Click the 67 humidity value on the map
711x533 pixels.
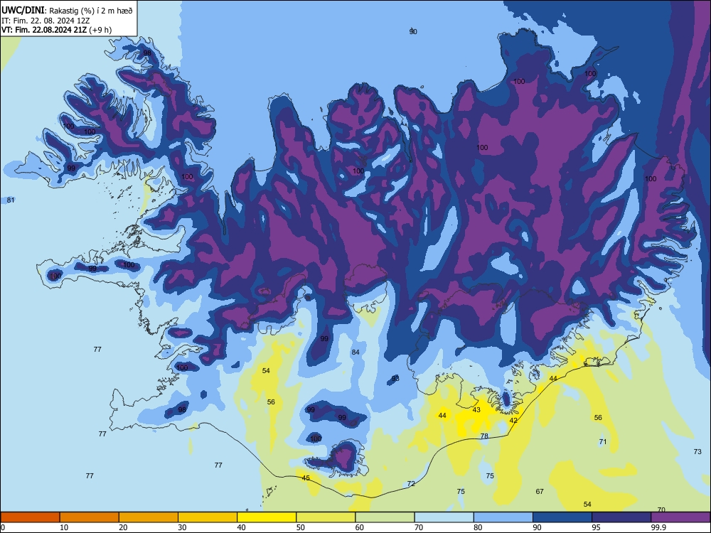(x=540, y=491)
